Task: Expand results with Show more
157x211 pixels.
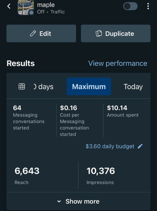Action: 78,201
